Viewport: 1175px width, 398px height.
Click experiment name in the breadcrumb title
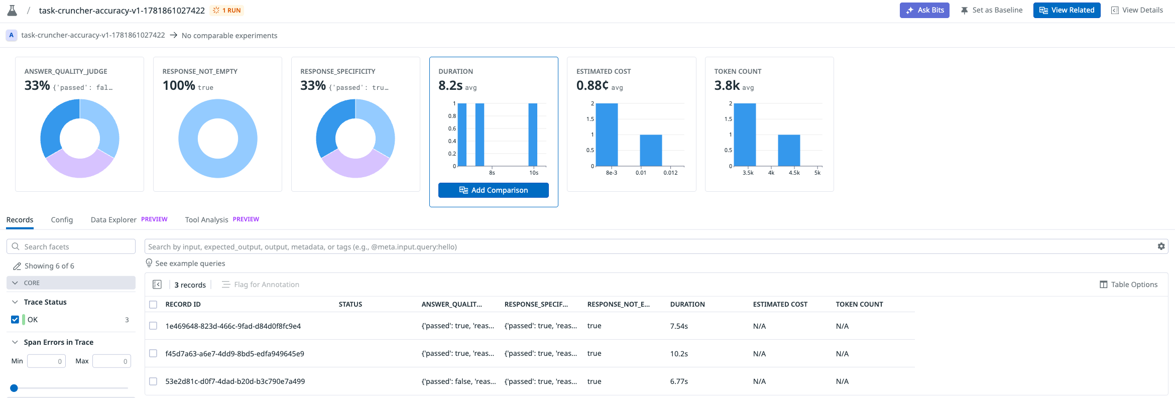click(122, 10)
